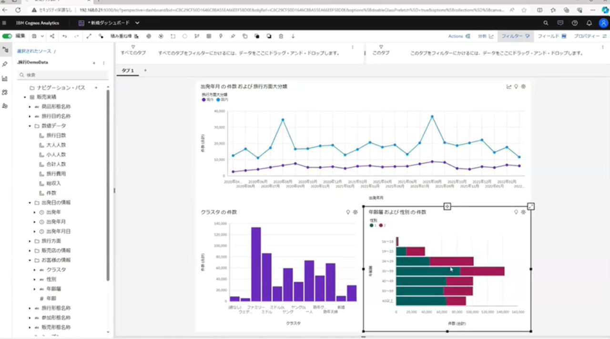
Task: Collapse the 販売実績 tree node
Action: point(25,97)
